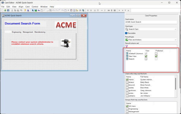Toggle the Resizable checkbox
This screenshot has height=114, width=181.
[x=126, y=33]
